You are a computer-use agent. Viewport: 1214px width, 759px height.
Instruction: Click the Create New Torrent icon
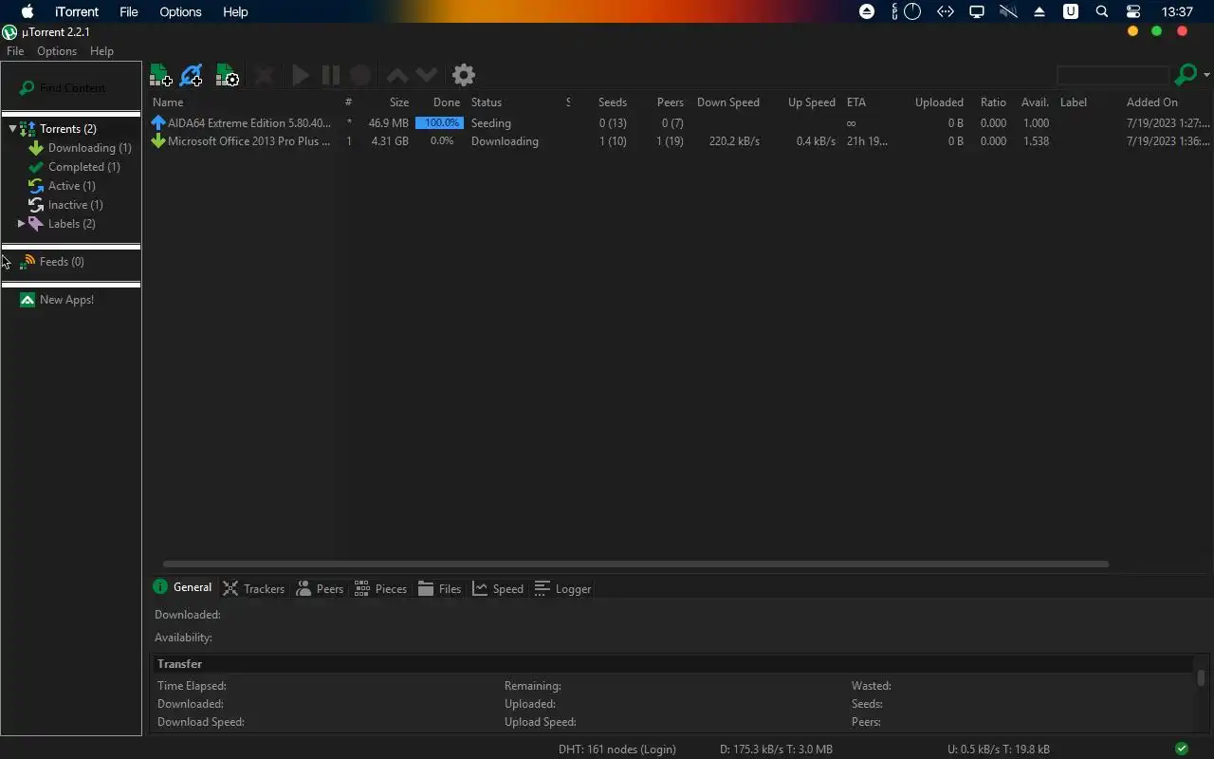pyautogui.click(x=228, y=75)
